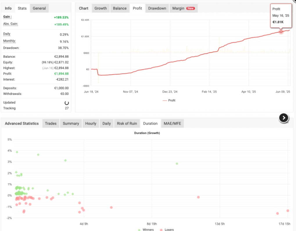Show the Growth chart tab
This screenshot has height=231, width=296.
(x=101, y=8)
